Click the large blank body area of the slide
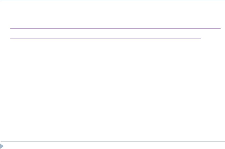The width and height of the screenshot is (225, 149). pyautogui.click(x=112, y=90)
